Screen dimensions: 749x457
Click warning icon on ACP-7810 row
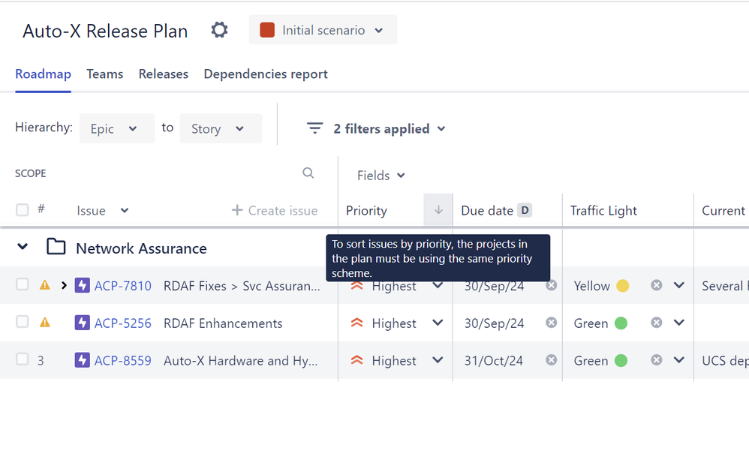coord(45,285)
